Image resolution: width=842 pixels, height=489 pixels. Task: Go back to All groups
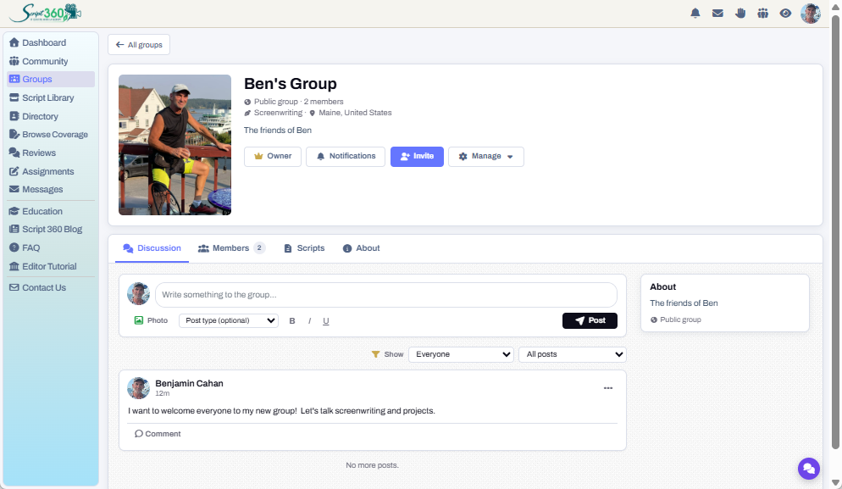[x=139, y=45]
